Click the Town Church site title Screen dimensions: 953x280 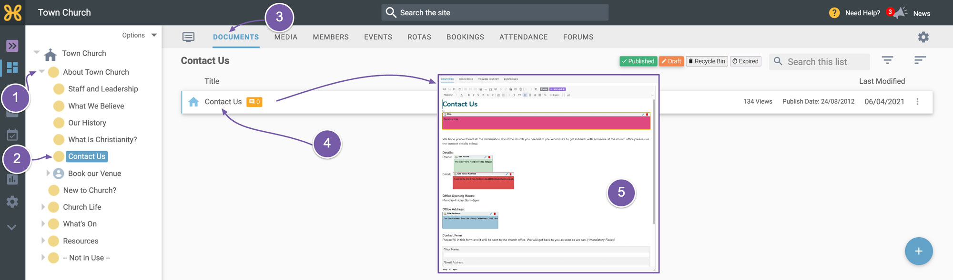(x=64, y=13)
